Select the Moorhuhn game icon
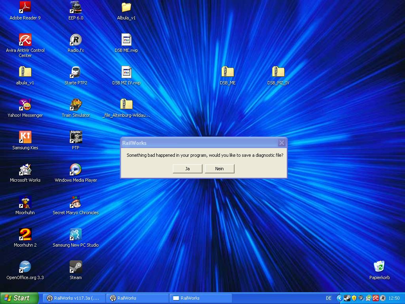This screenshot has width=405, height=304. tap(25, 205)
